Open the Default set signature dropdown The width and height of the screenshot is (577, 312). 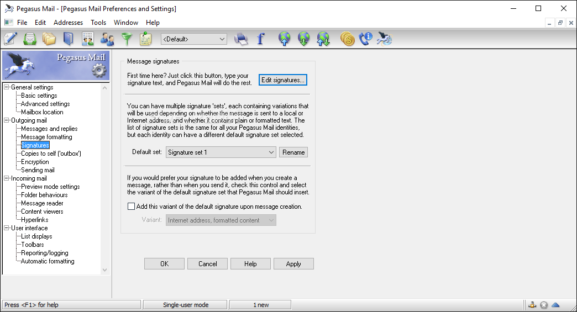[x=221, y=152]
